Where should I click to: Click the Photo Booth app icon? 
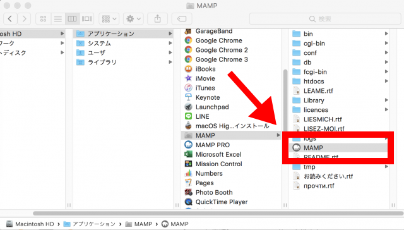click(188, 192)
